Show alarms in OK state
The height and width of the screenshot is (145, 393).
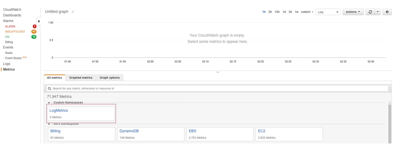click(x=7, y=37)
